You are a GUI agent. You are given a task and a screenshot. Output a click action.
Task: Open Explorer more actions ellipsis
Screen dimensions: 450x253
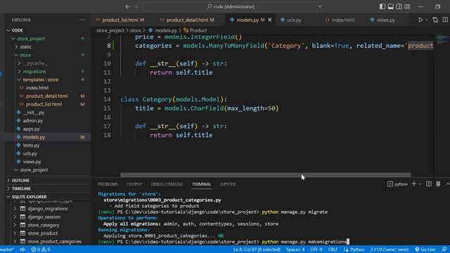82,20
